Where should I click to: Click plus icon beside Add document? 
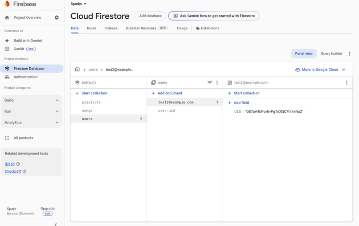coord(153,93)
